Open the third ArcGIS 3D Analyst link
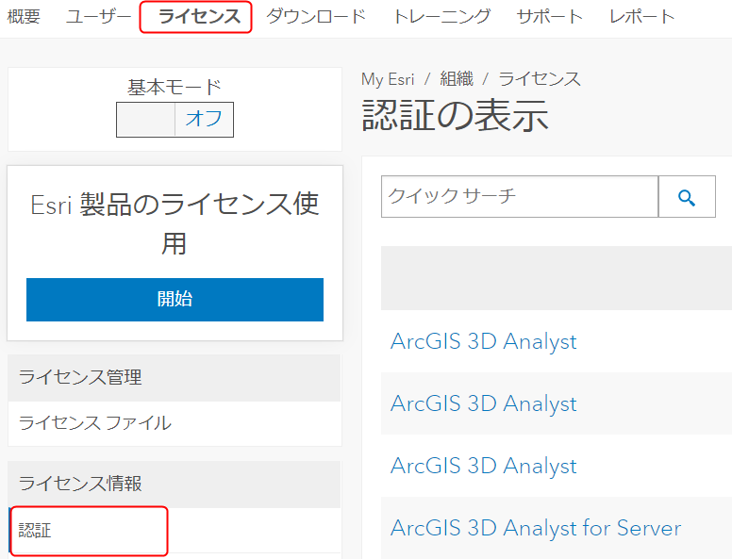732x559 pixels. 484,466
